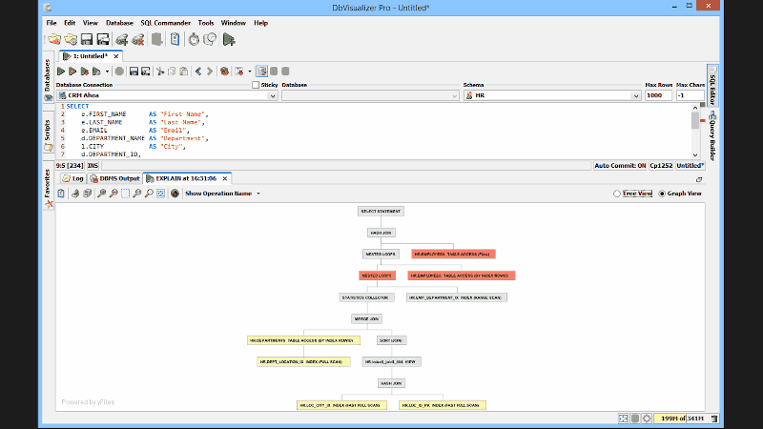Screen dimensions: 763x429
Task: Click the print icon in explain toolbar
Action: [75, 194]
